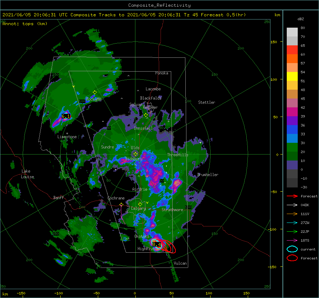Click the magenta 18TS arrow legend icon

[x=292, y=240]
